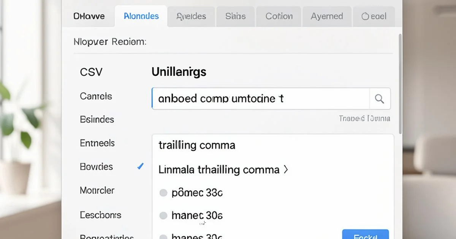Image resolution: width=456 pixels, height=239 pixels.
Task: Select the "pômec 33c" radio button
Action: (x=163, y=193)
